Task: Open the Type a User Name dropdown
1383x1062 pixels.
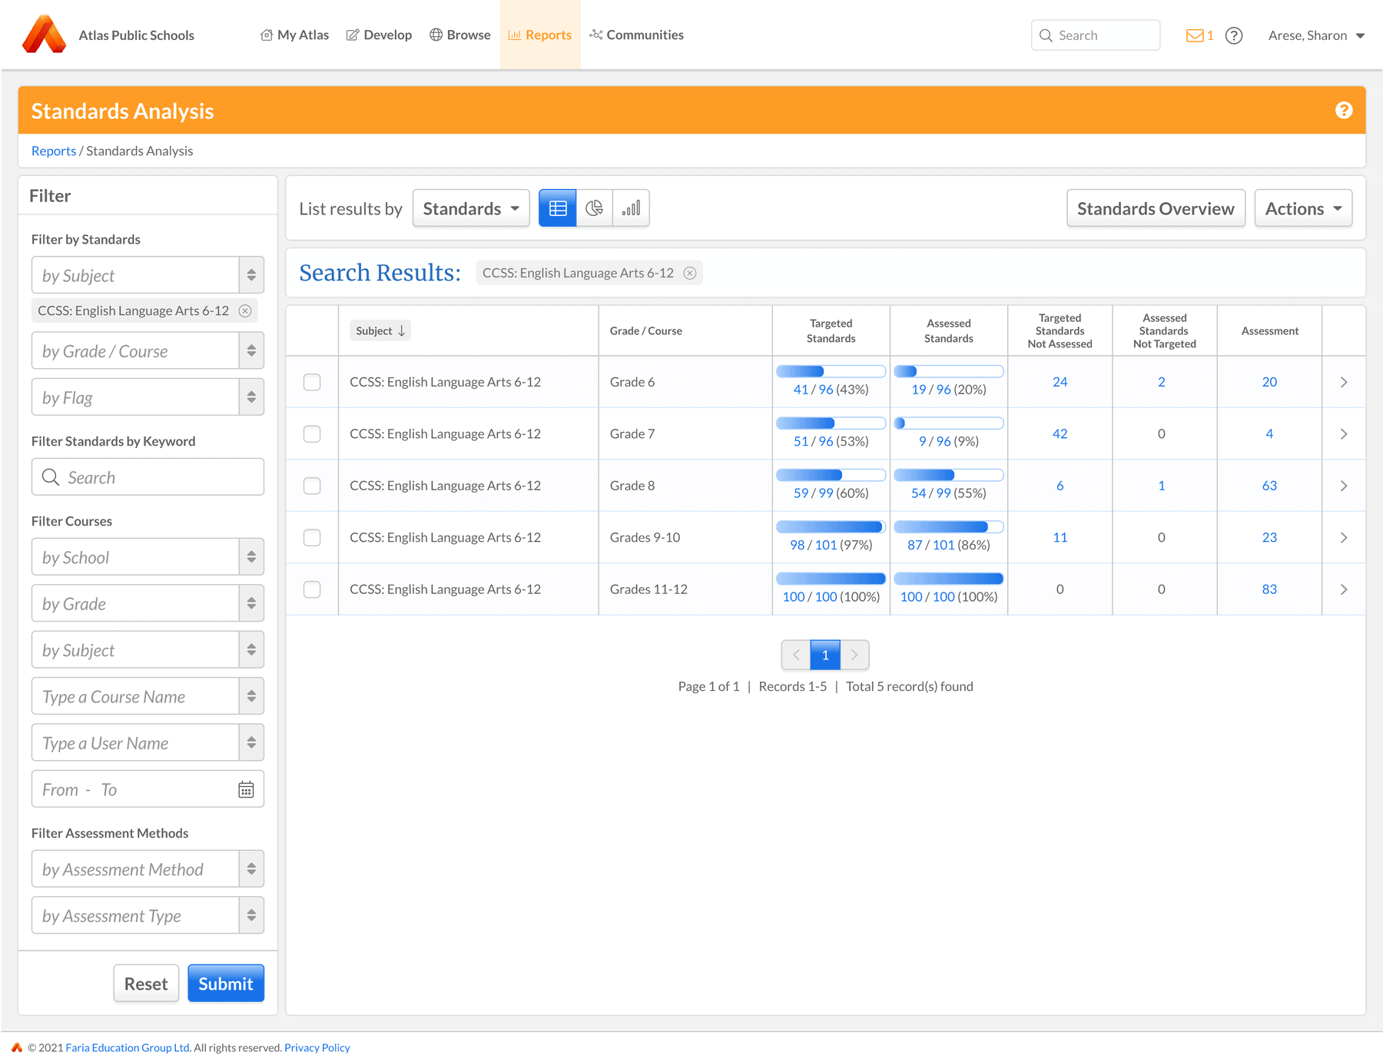Action: point(148,743)
